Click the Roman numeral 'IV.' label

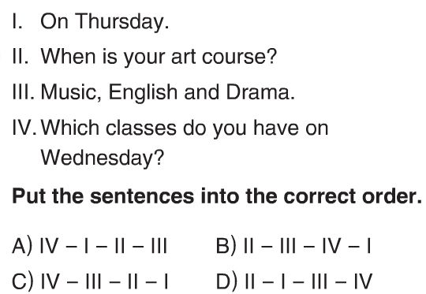click(x=24, y=128)
